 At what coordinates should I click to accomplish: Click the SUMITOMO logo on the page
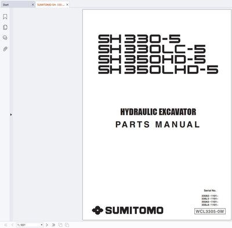128,211
